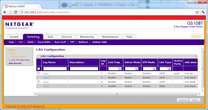Open the Link Trap dropdown

pos(115,69)
